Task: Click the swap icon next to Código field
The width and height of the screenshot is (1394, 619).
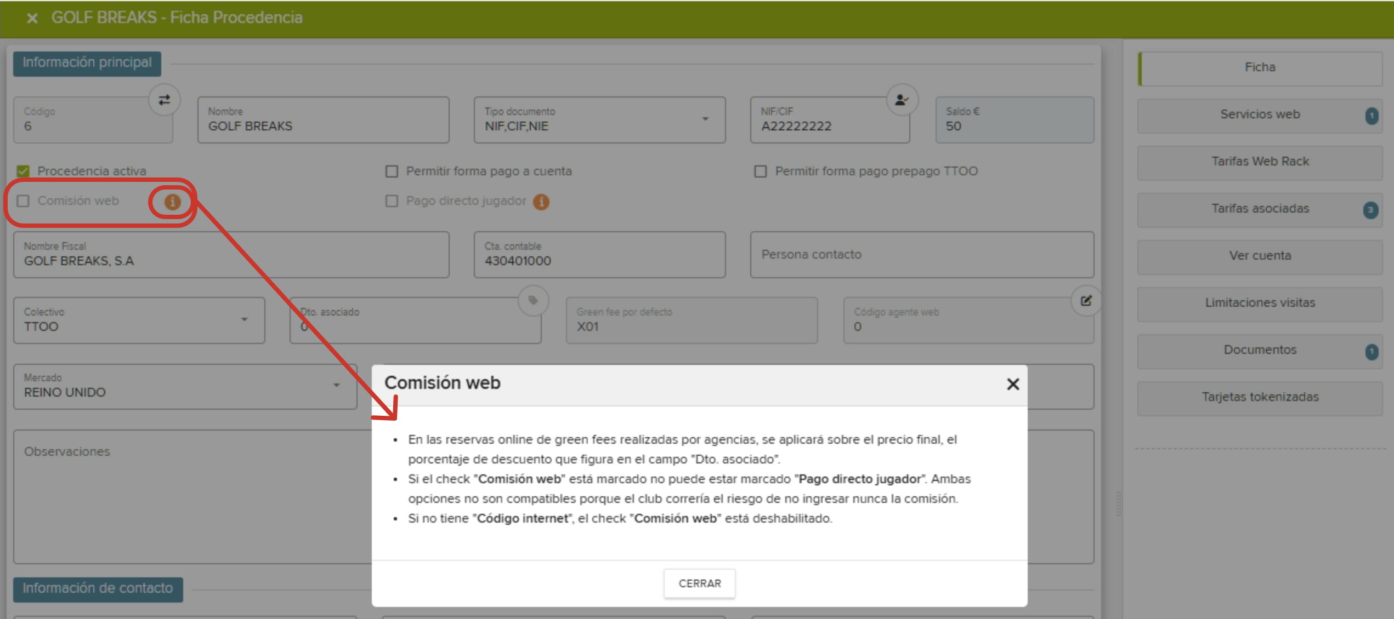Action: point(164,100)
